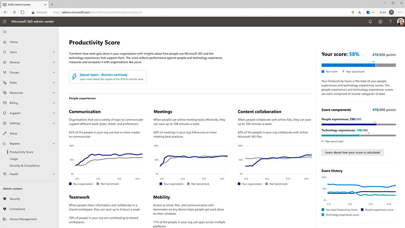405x228 pixels.
Task: Open Security & Compliance report item
Action: tap(25, 165)
